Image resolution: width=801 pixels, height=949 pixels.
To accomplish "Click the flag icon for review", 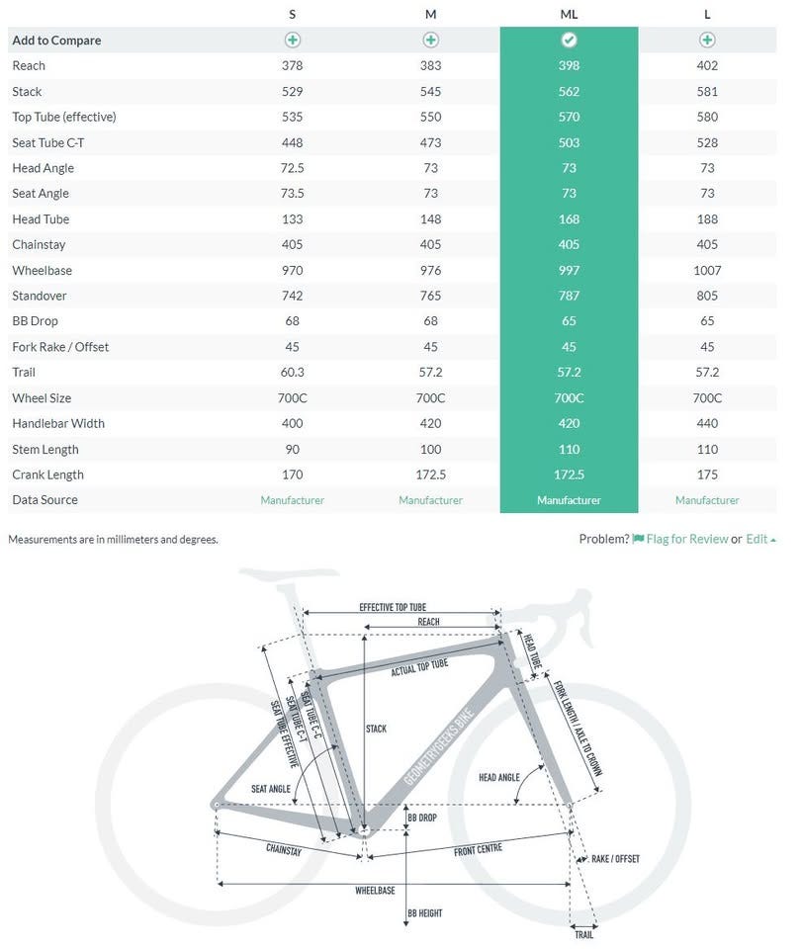I will [x=638, y=539].
